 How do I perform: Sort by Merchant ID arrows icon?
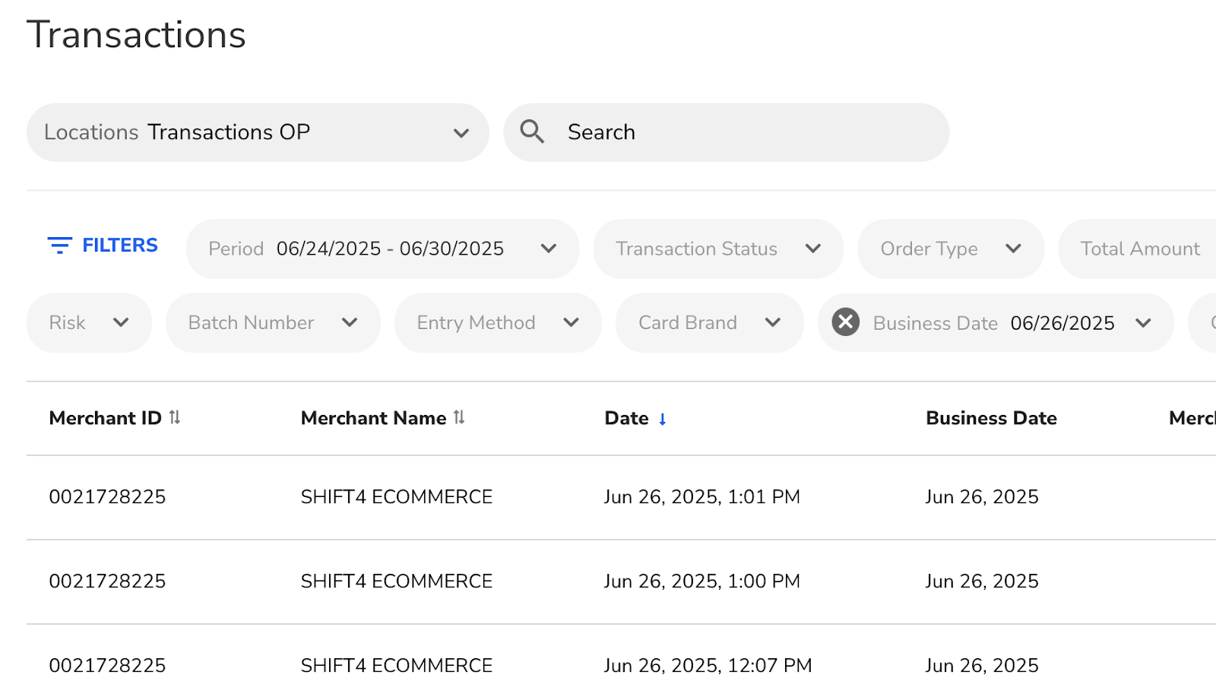(175, 417)
